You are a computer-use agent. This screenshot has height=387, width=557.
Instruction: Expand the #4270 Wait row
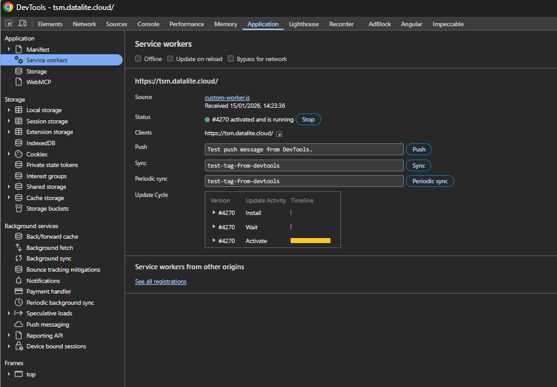pyautogui.click(x=214, y=227)
